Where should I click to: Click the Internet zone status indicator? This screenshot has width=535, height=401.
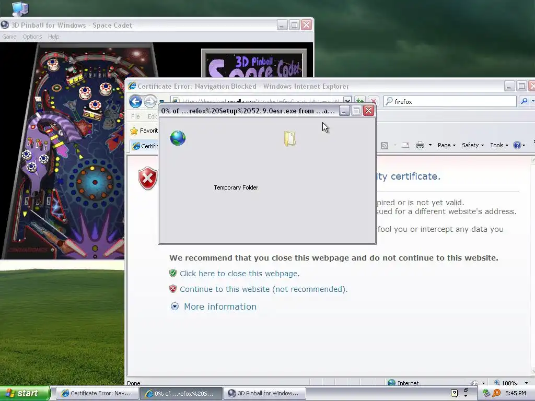tap(403, 383)
